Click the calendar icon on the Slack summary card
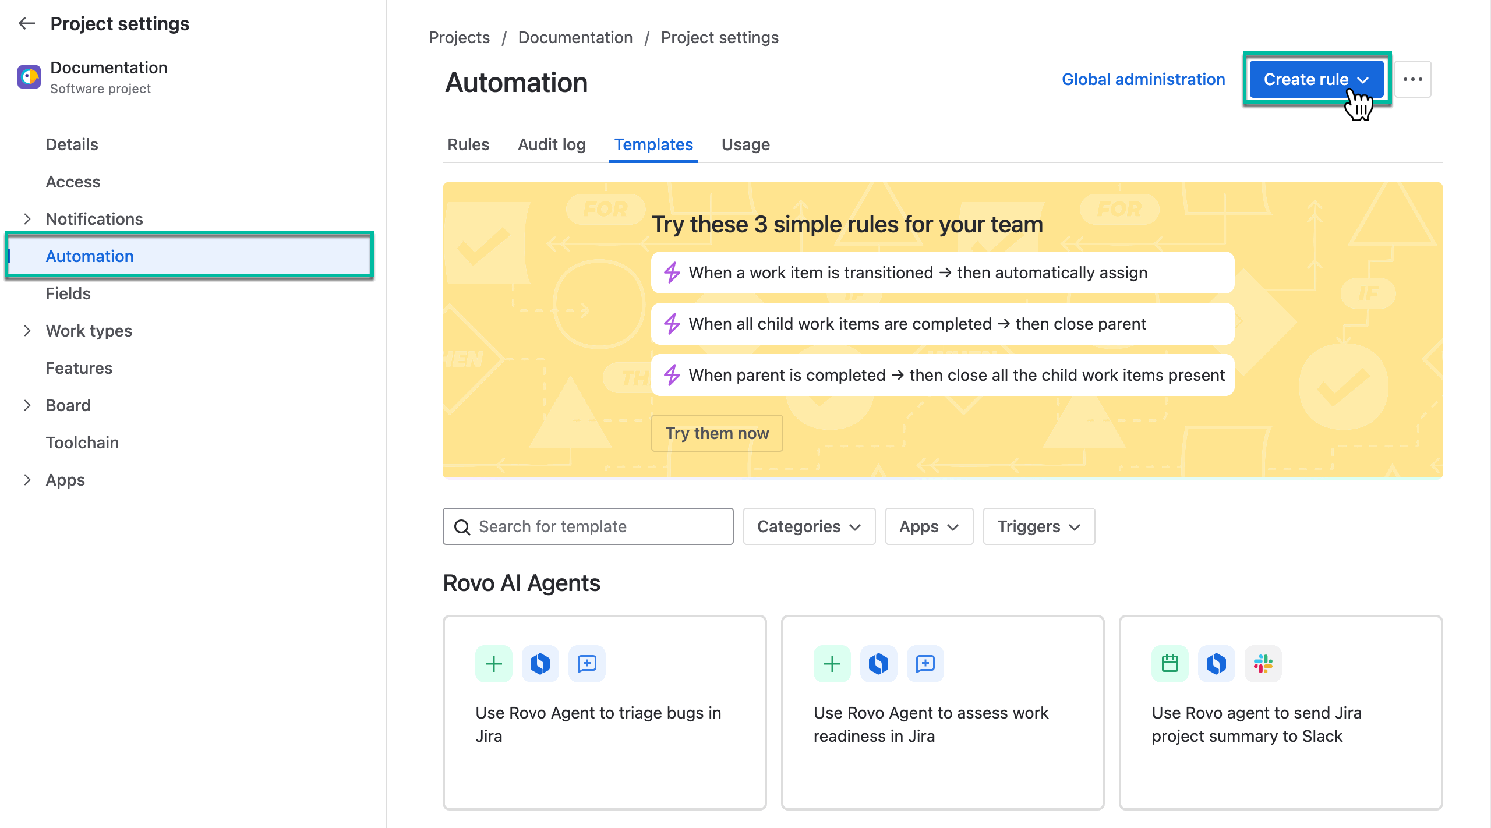This screenshot has height=828, width=1491. click(x=1170, y=663)
